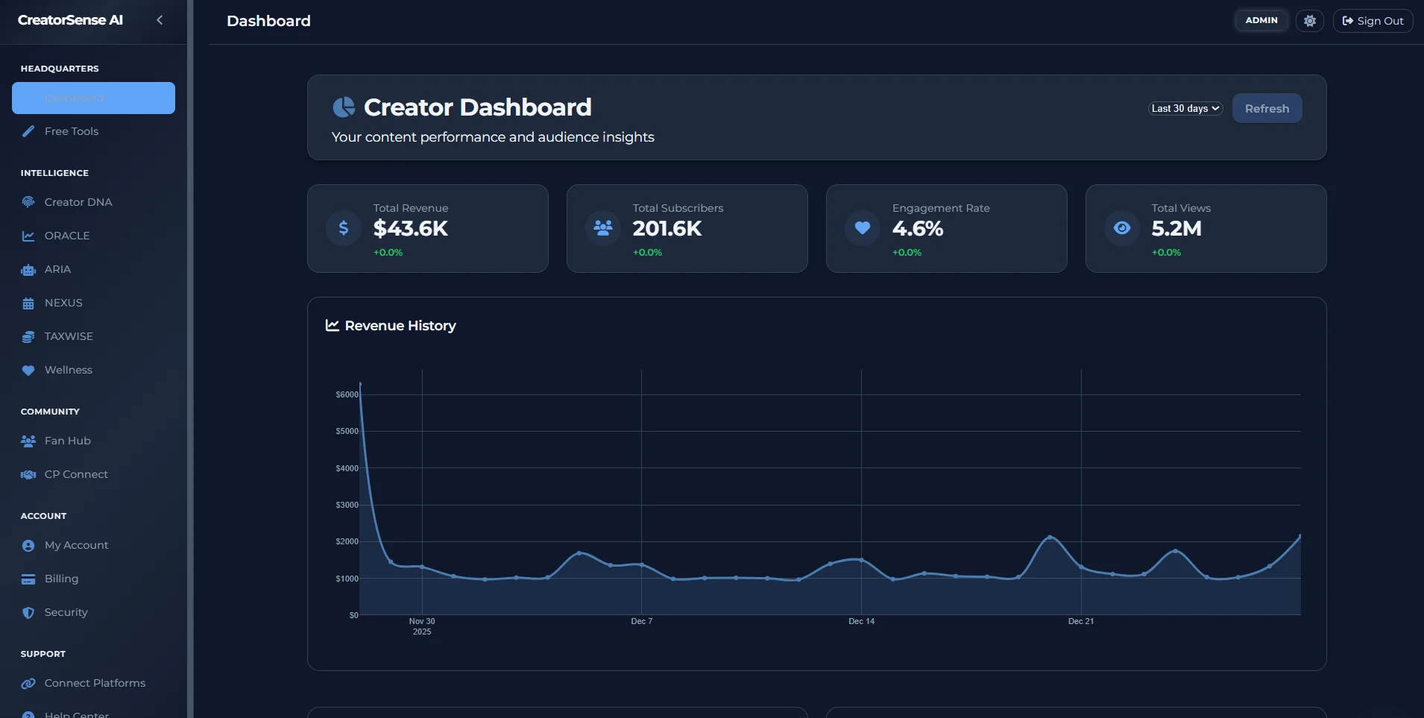Open CP Connect via its handshake icon

(x=28, y=474)
